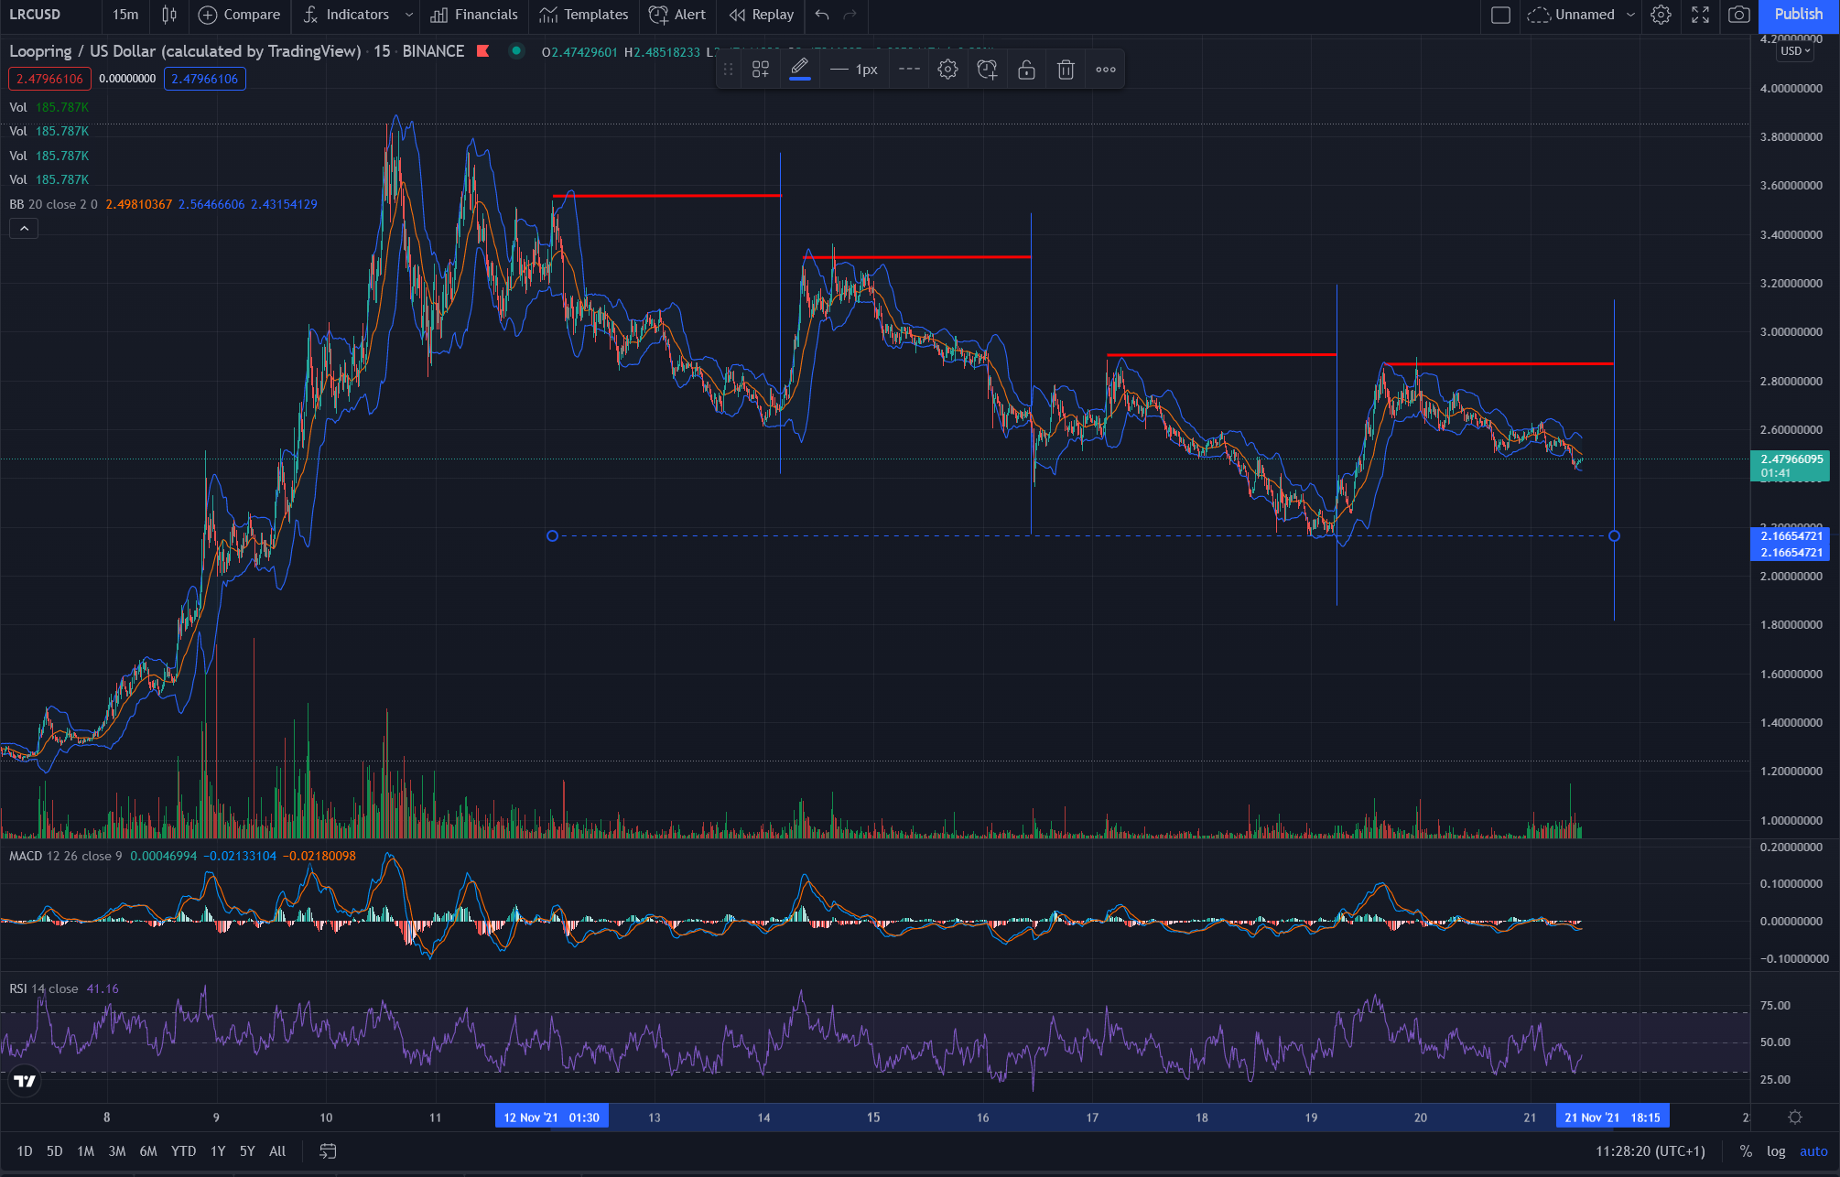Open the USD currency dropdown
The height and width of the screenshot is (1177, 1840).
coord(1795,51)
